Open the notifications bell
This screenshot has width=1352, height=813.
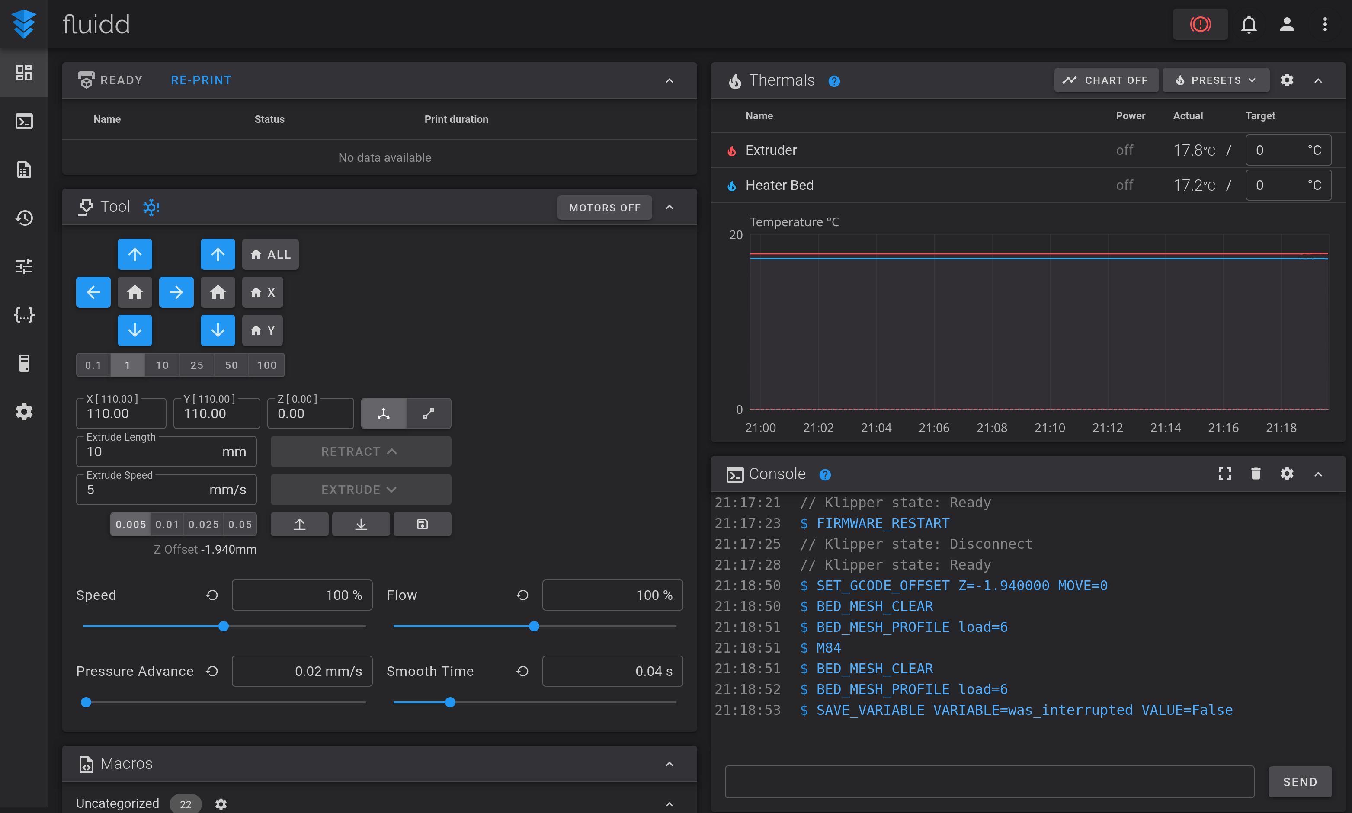tap(1249, 24)
